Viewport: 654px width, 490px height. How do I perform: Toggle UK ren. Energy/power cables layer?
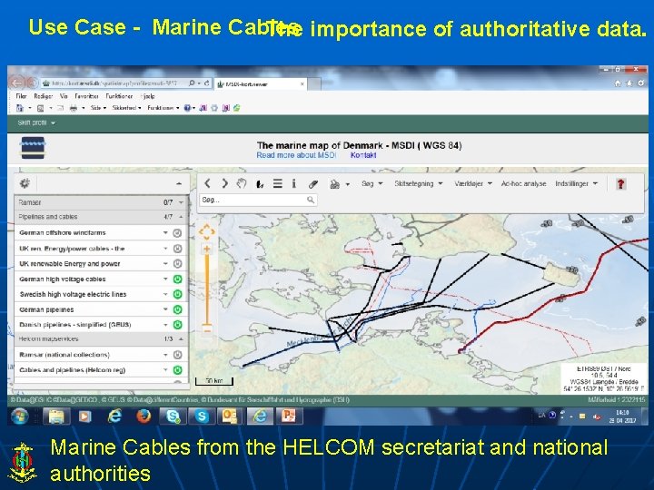tap(177, 249)
